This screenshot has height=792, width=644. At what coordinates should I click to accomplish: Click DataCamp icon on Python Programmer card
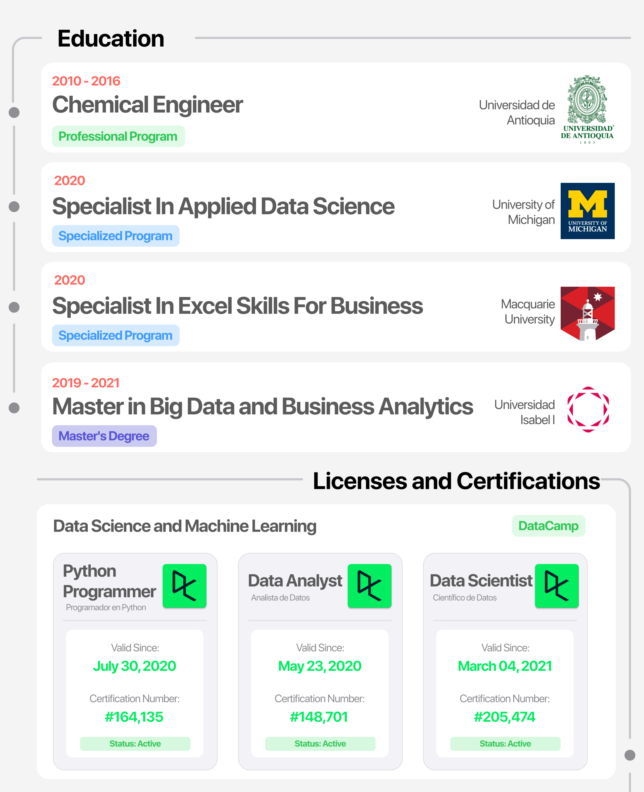pyautogui.click(x=184, y=586)
